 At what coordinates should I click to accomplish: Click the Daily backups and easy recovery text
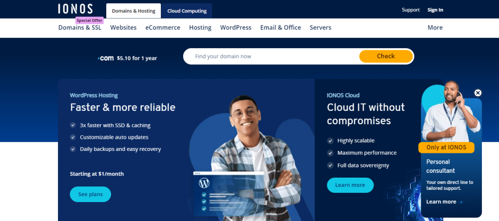click(120, 149)
